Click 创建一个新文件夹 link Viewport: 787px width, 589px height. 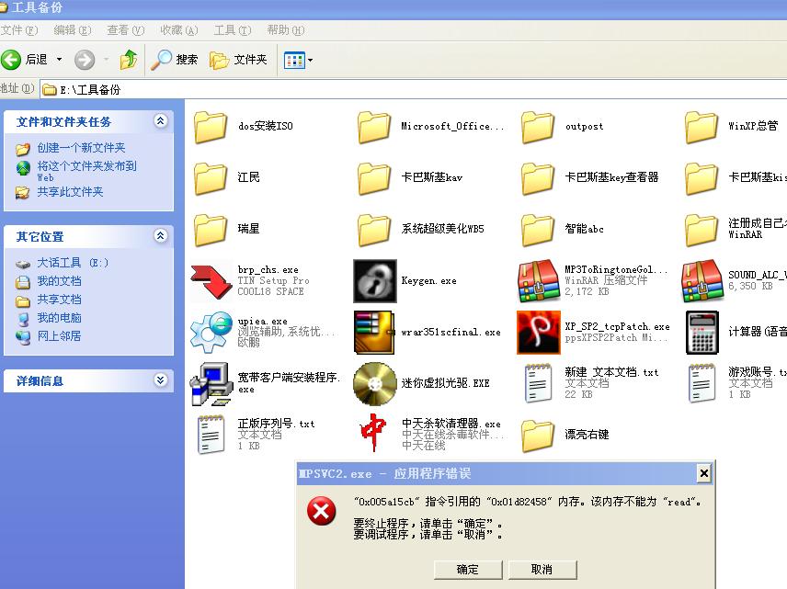(x=81, y=148)
